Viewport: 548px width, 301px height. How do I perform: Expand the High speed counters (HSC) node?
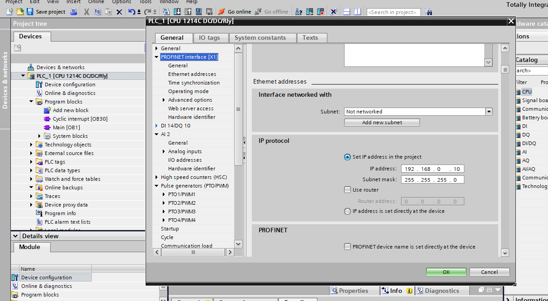click(x=156, y=177)
